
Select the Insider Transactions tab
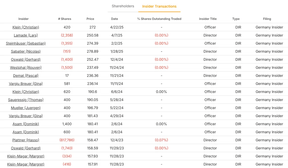click(159, 6)
